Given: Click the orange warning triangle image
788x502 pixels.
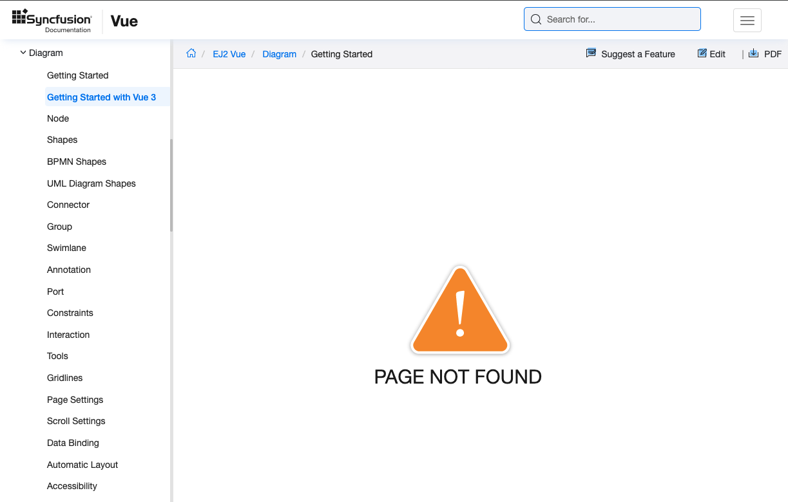Looking at the screenshot, I should 459,310.
